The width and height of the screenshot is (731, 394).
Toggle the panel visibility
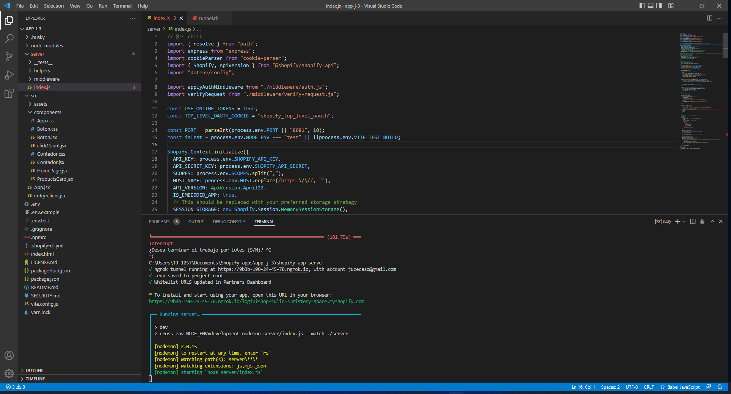651,6
